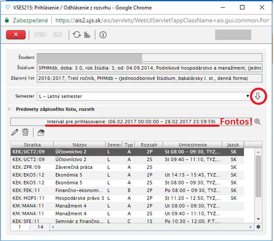Click the pencil edit icon
The width and height of the screenshot is (274, 241).
click(x=15, y=132)
